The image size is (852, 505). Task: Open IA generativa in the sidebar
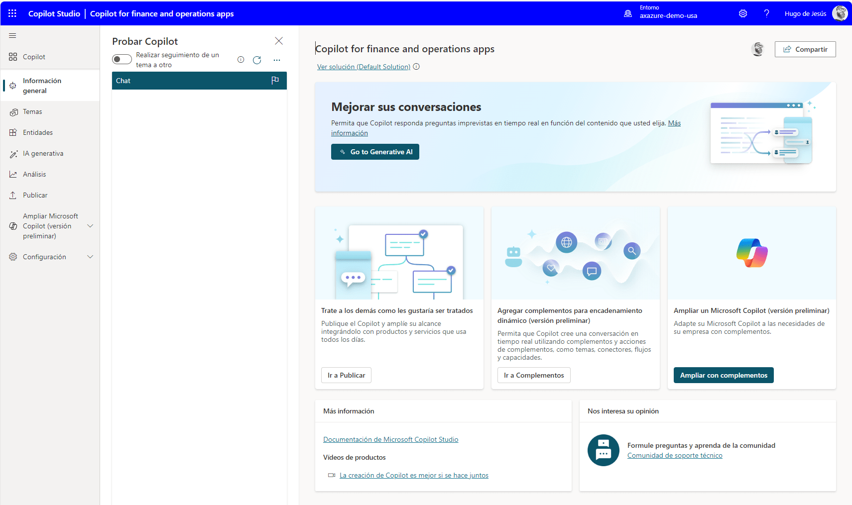click(x=43, y=154)
